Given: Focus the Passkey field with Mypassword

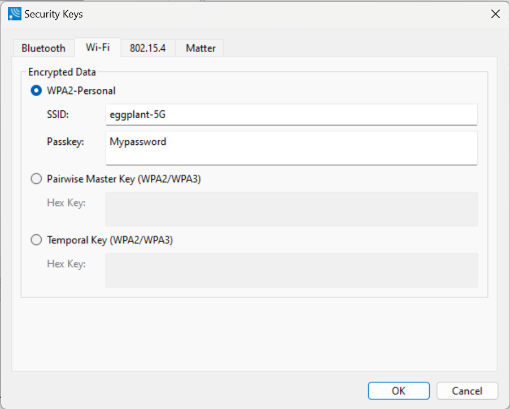Looking at the screenshot, I should (x=291, y=148).
